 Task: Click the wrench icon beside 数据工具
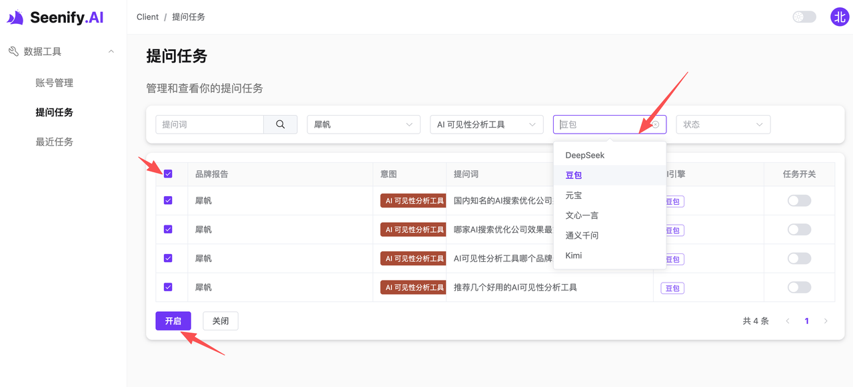coord(15,51)
